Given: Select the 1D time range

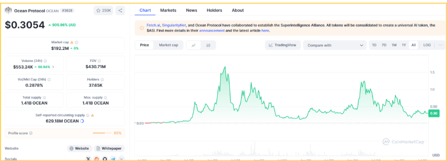Looking at the screenshot, I should [x=374, y=45].
